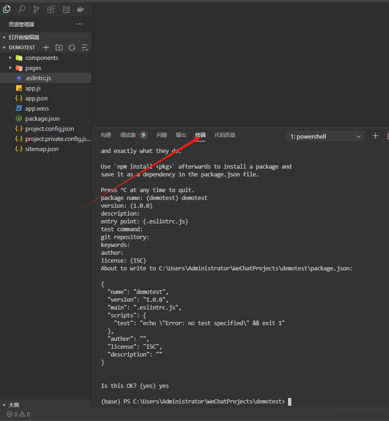Screen dimensions: 389x421
Task: Expand the pages folder
Action: click(x=33, y=68)
